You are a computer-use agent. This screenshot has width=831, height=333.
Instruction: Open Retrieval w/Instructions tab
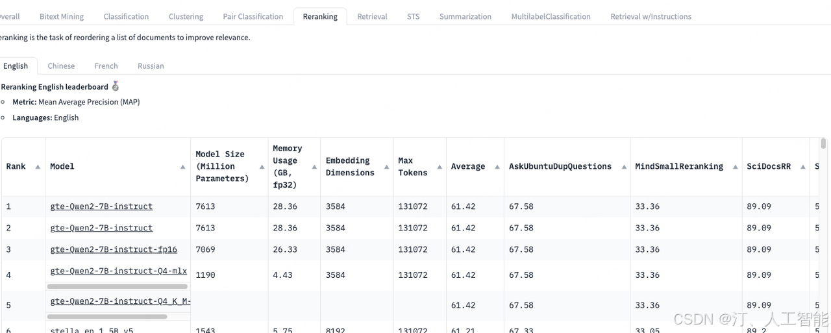coord(651,16)
